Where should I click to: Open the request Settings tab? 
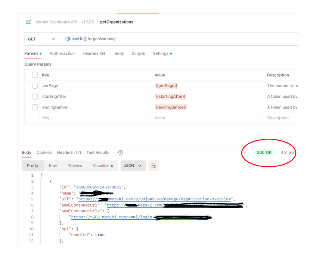pos(160,53)
